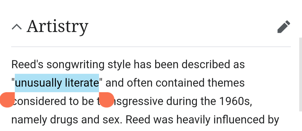The height and width of the screenshot is (131, 302).
Task: Click the pencil edit icon
Action: point(284,27)
